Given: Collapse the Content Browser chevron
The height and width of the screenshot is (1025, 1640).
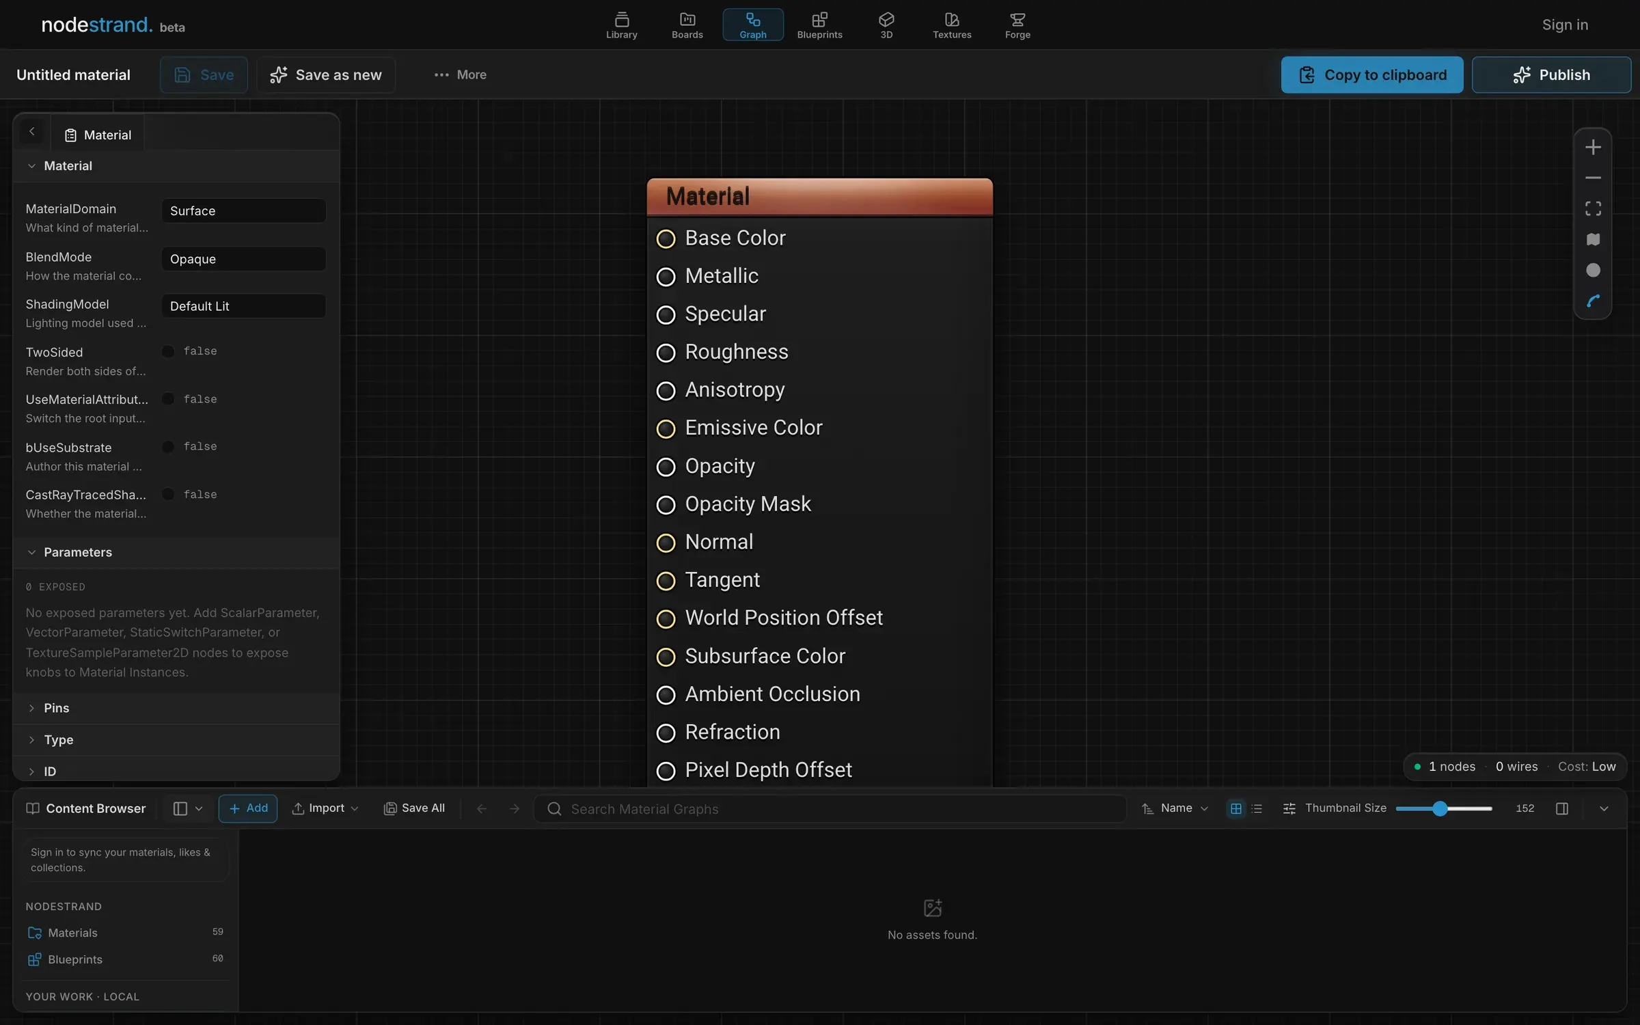Looking at the screenshot, I should pyautogui.click(x=1604, y=809).
